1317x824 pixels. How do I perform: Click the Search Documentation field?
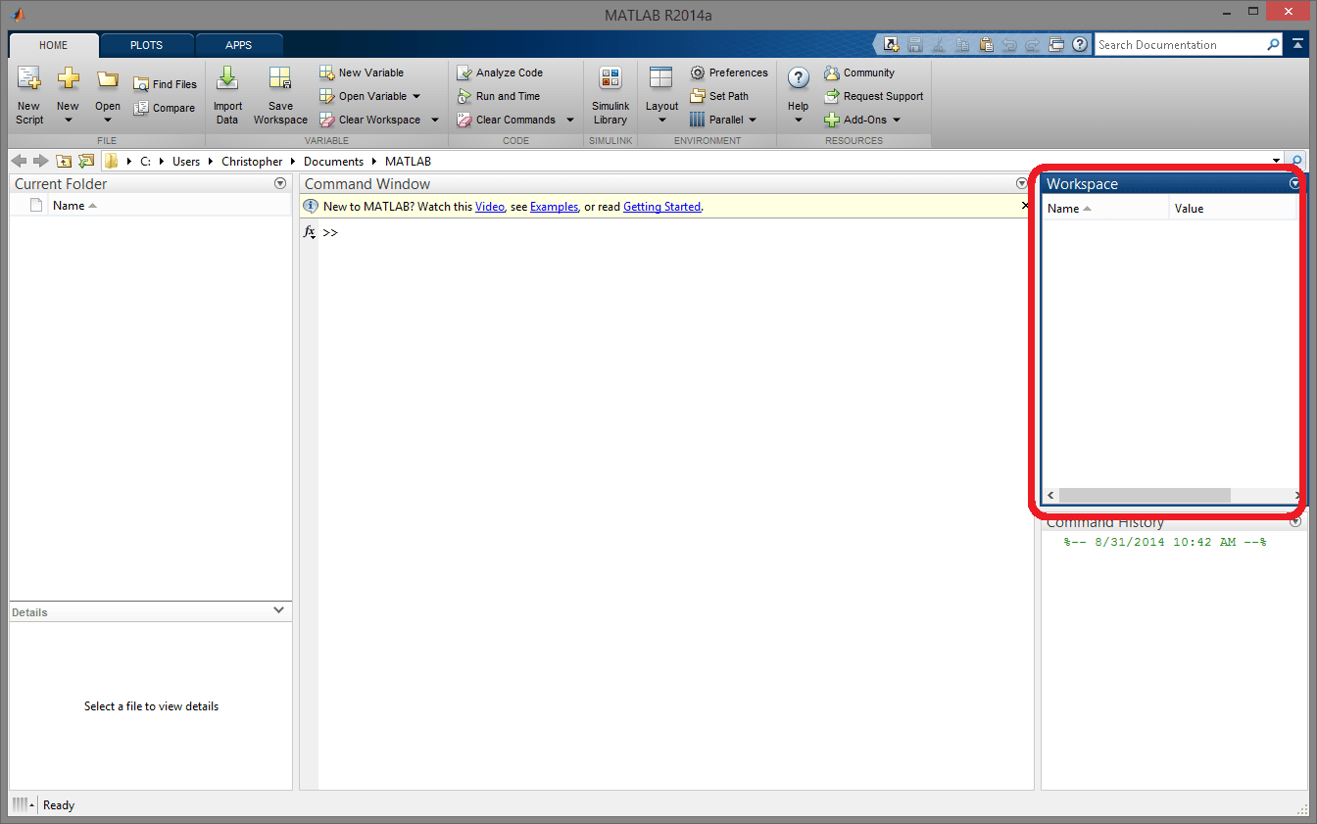[x=1180, y=45]
